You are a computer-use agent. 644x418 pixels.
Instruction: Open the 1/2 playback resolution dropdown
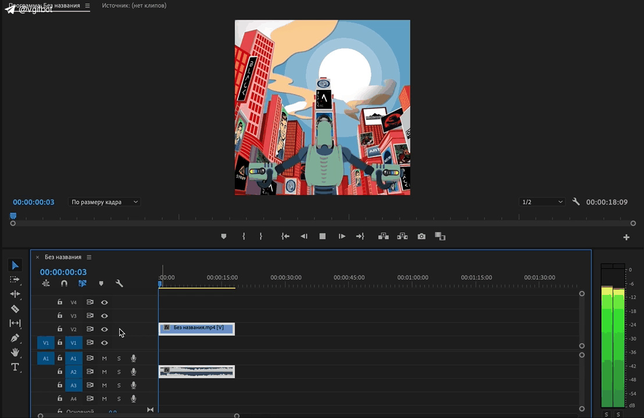pyautogui.click(x=542, y=202)
